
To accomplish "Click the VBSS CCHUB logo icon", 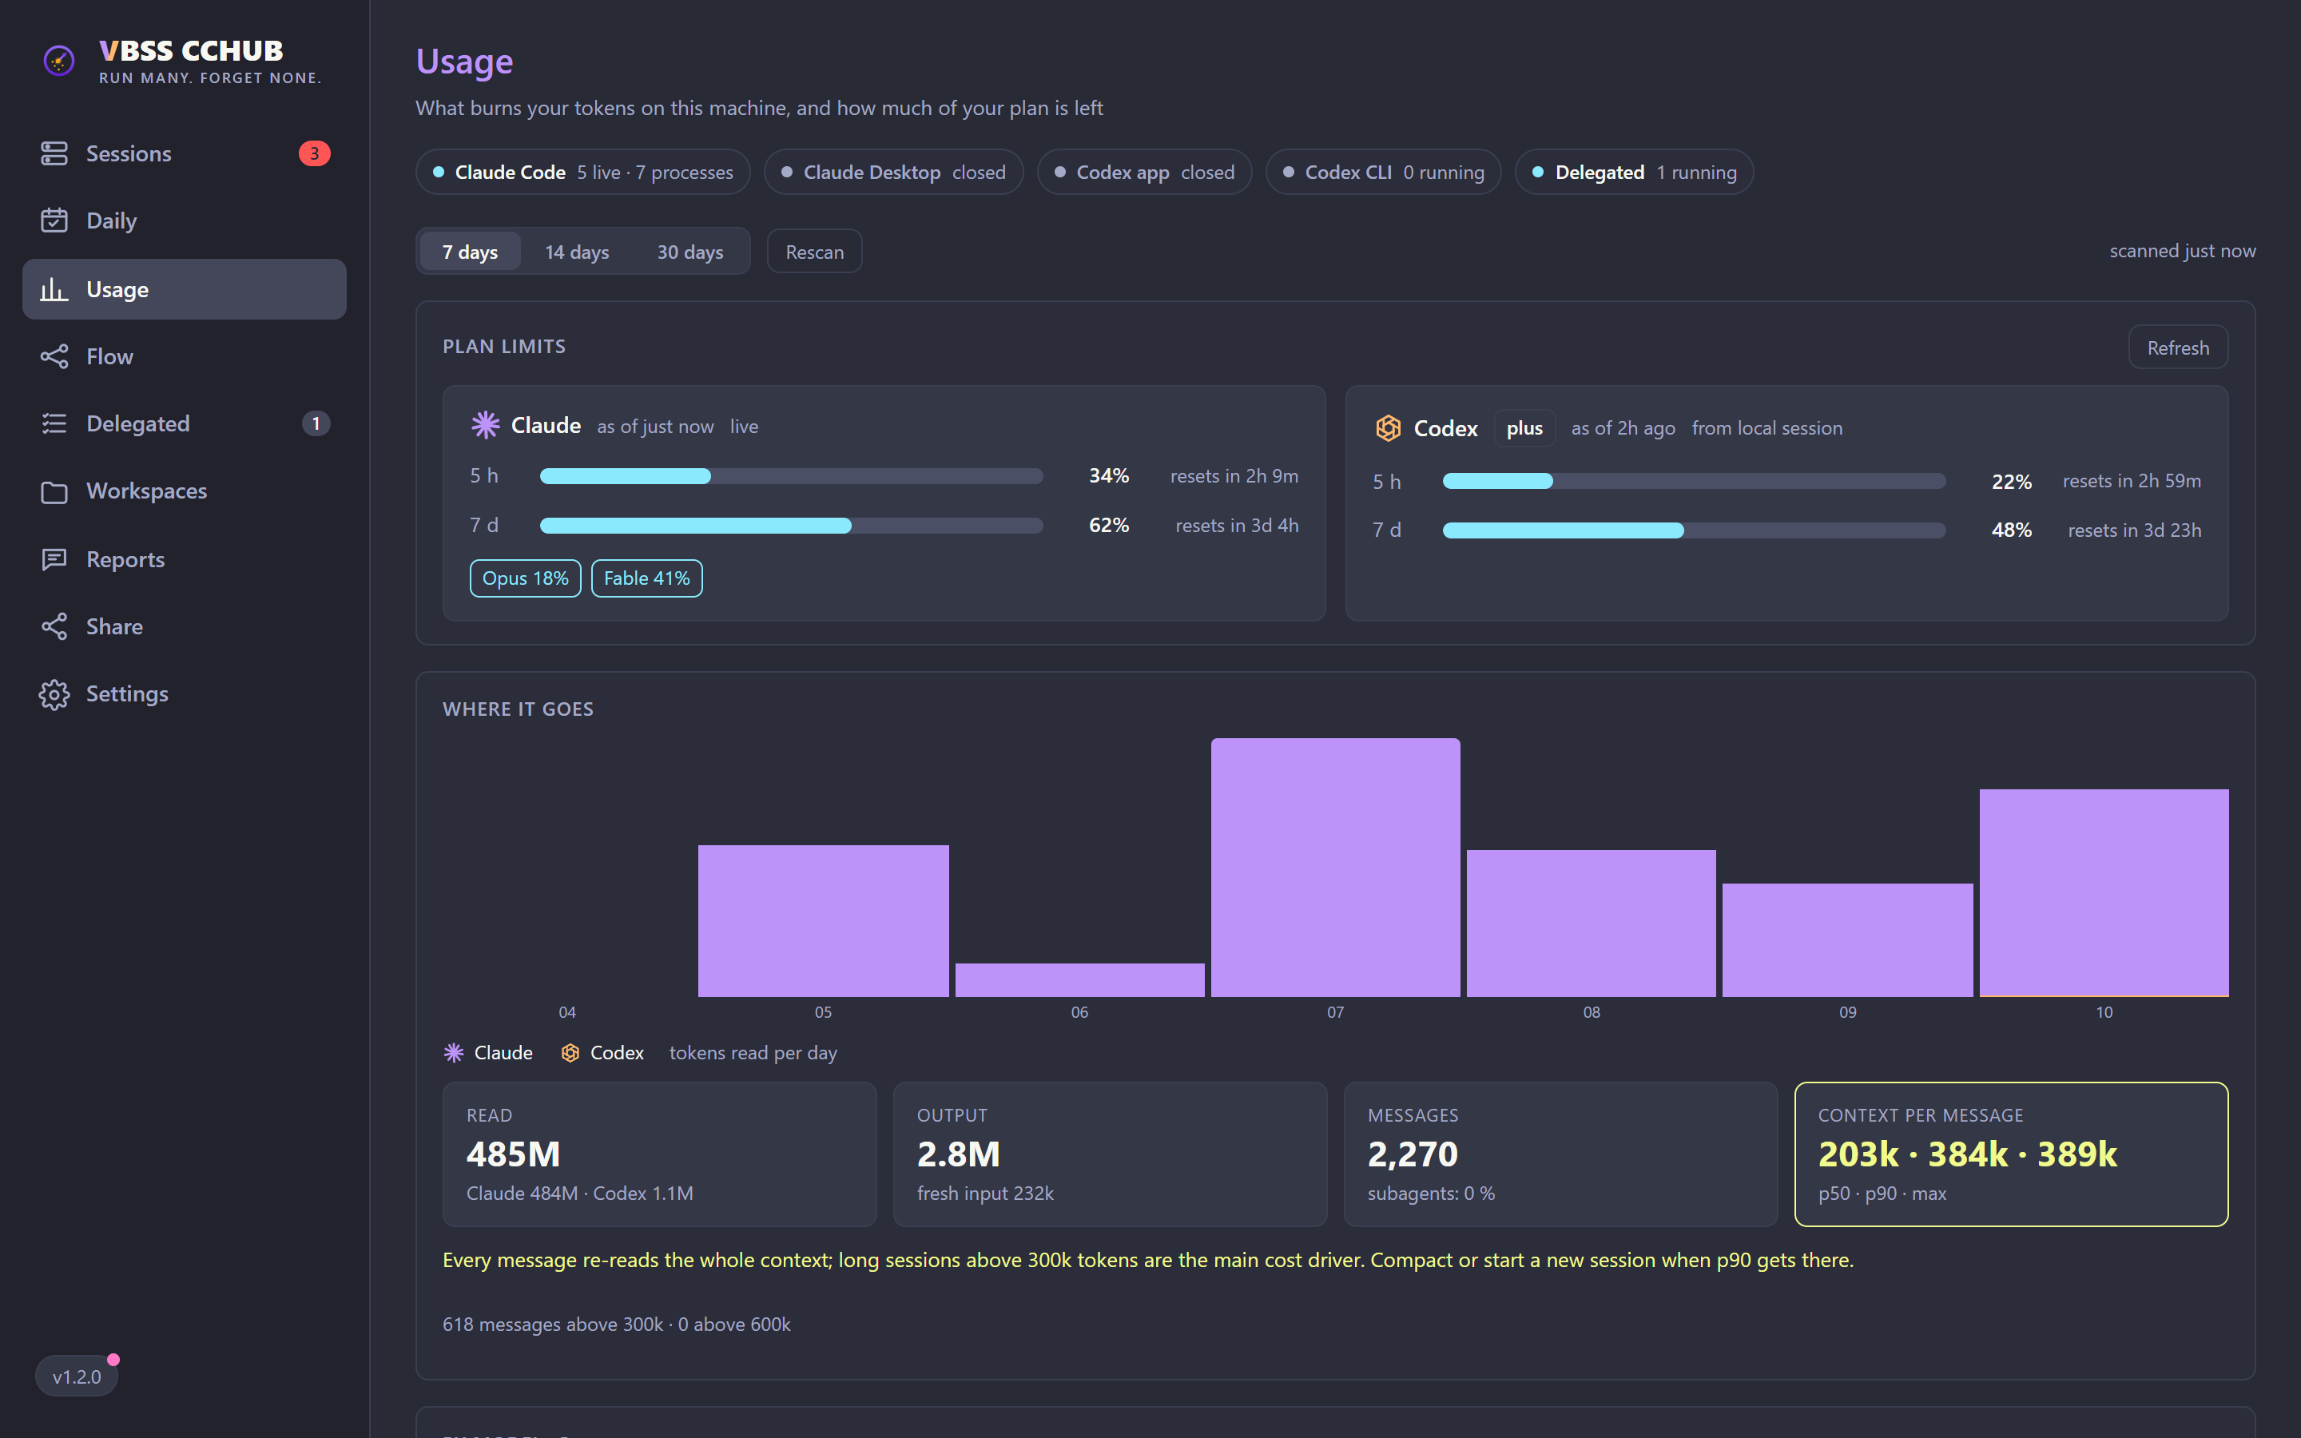I will (x=59, y=62).
